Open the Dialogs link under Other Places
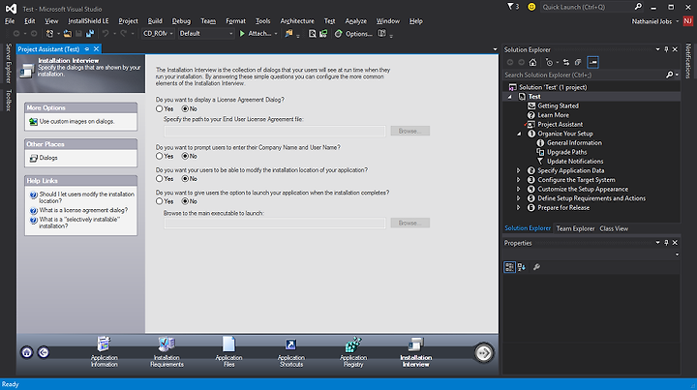 point(48,158)
